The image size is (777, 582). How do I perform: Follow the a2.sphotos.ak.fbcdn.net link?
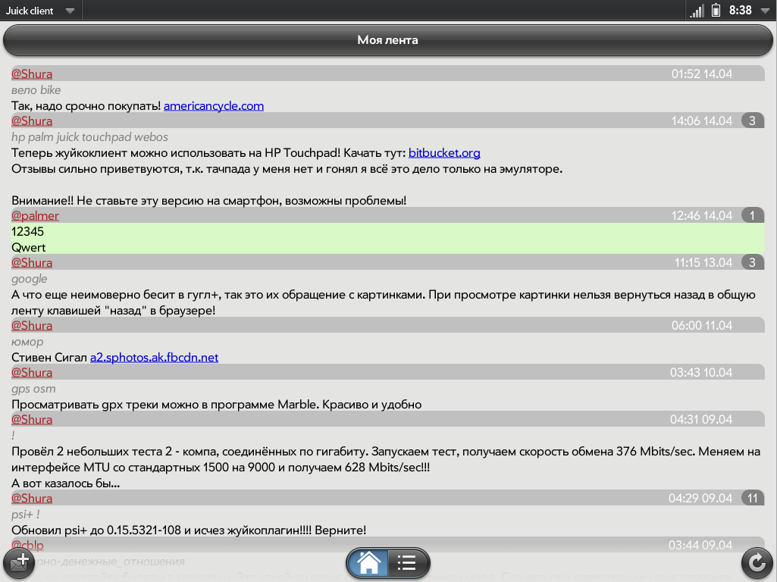pos(154,357)
